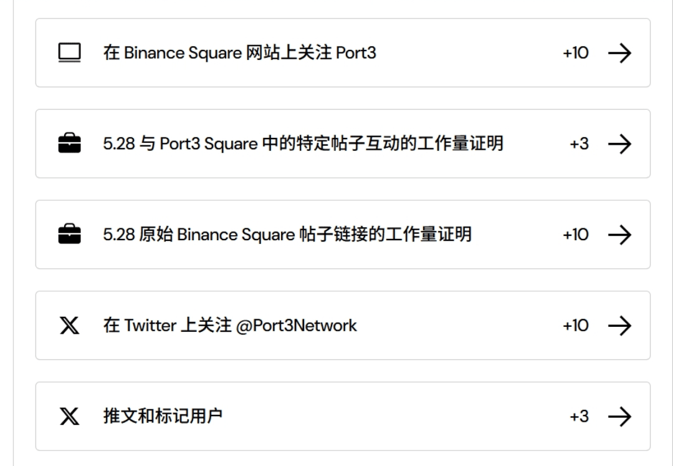Click the X logo beside @Port3Network follow task
The width and height of the screenshot is (673, 466).
click(x=70, y=326)
